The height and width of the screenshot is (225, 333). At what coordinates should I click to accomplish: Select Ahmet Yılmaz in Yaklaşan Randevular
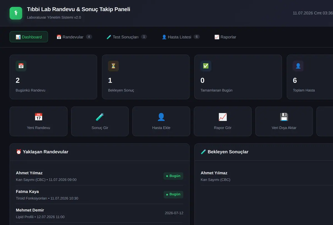pos(99,176)
